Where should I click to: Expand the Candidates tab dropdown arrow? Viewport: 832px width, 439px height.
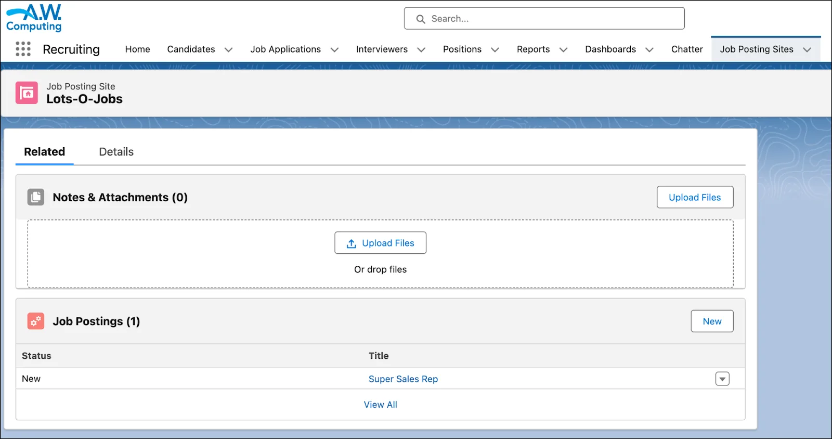coord(228,49)
